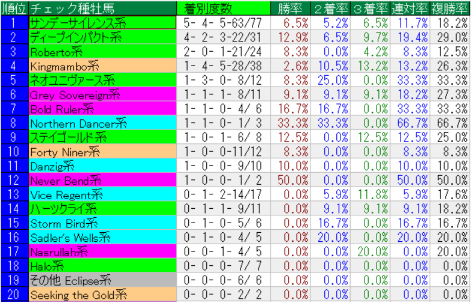Screen dimensions: 471x302
Task: Click the gray その他 Eclipse系 cell
Action: click(x=102, y=280)
